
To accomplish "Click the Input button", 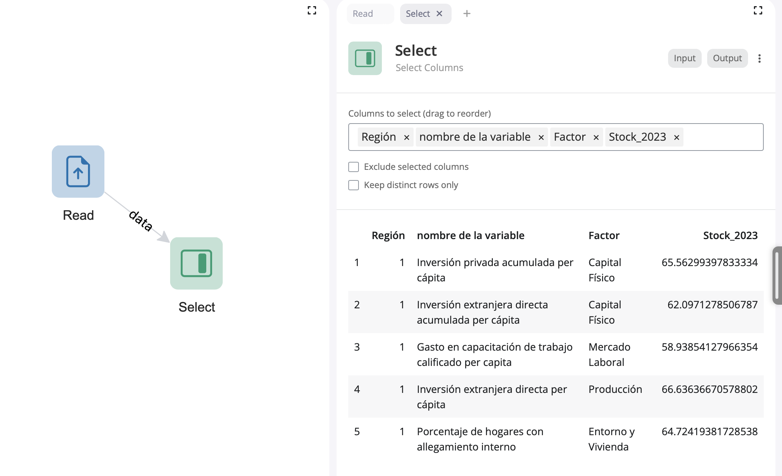I will pos(685,58).
